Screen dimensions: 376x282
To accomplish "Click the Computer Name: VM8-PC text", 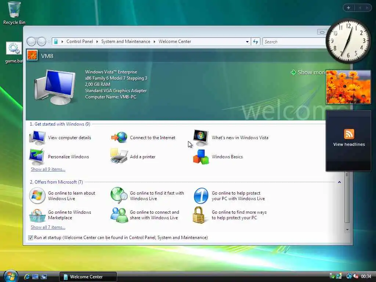I will coord(111,97).
